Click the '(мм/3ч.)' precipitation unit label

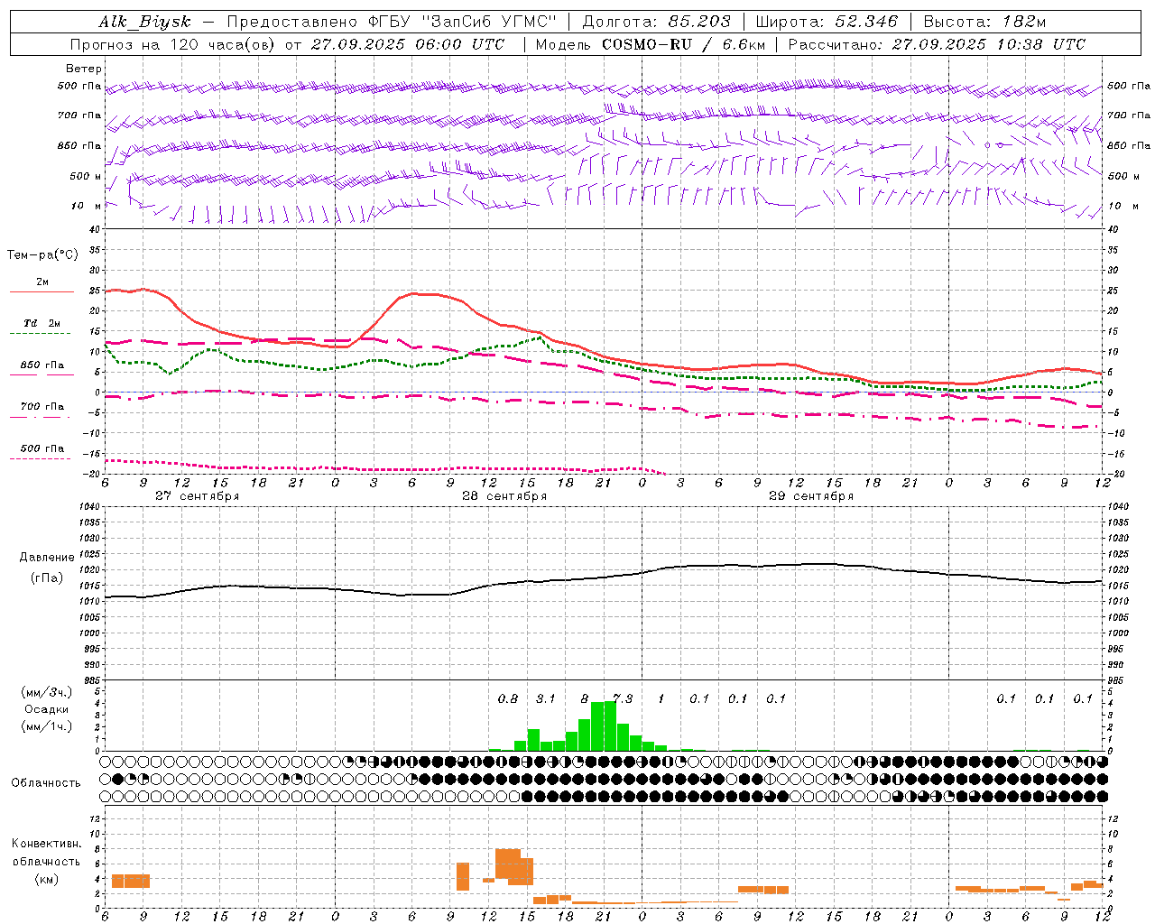point(47,692)
